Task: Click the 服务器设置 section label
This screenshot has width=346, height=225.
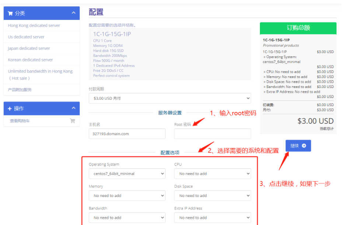Action: pyautogui.click(x=170, y=113)
